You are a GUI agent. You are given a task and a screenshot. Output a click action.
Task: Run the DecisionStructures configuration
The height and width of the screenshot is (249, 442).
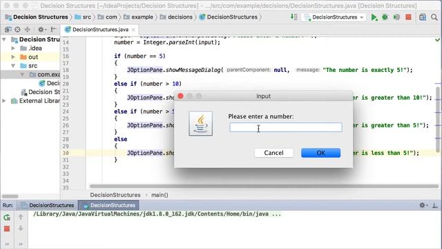click(x=374, y=17)
